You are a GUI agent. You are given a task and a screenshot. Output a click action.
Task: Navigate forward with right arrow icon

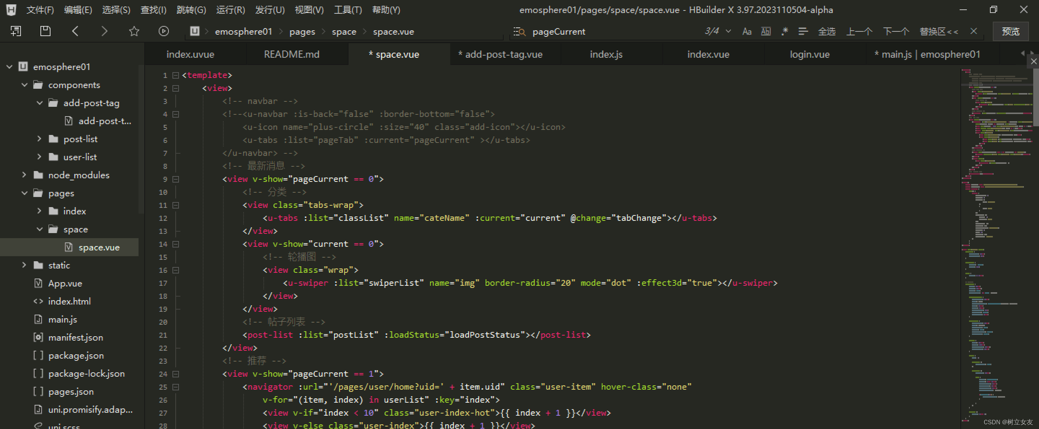click(x=104, y=31)
